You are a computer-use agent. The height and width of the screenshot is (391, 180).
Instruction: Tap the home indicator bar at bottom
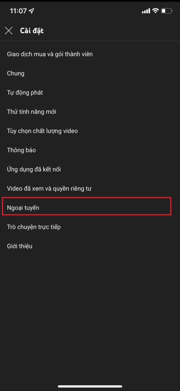pos(90,386)
